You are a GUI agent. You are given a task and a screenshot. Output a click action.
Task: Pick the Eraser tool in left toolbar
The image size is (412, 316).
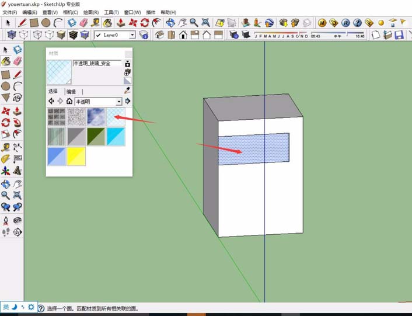click(x=18, y=61)
